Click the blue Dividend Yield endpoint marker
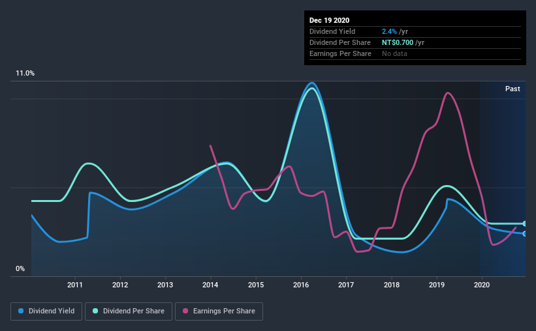Viewport: 536px width, 331px height. (x=525, y=234)
